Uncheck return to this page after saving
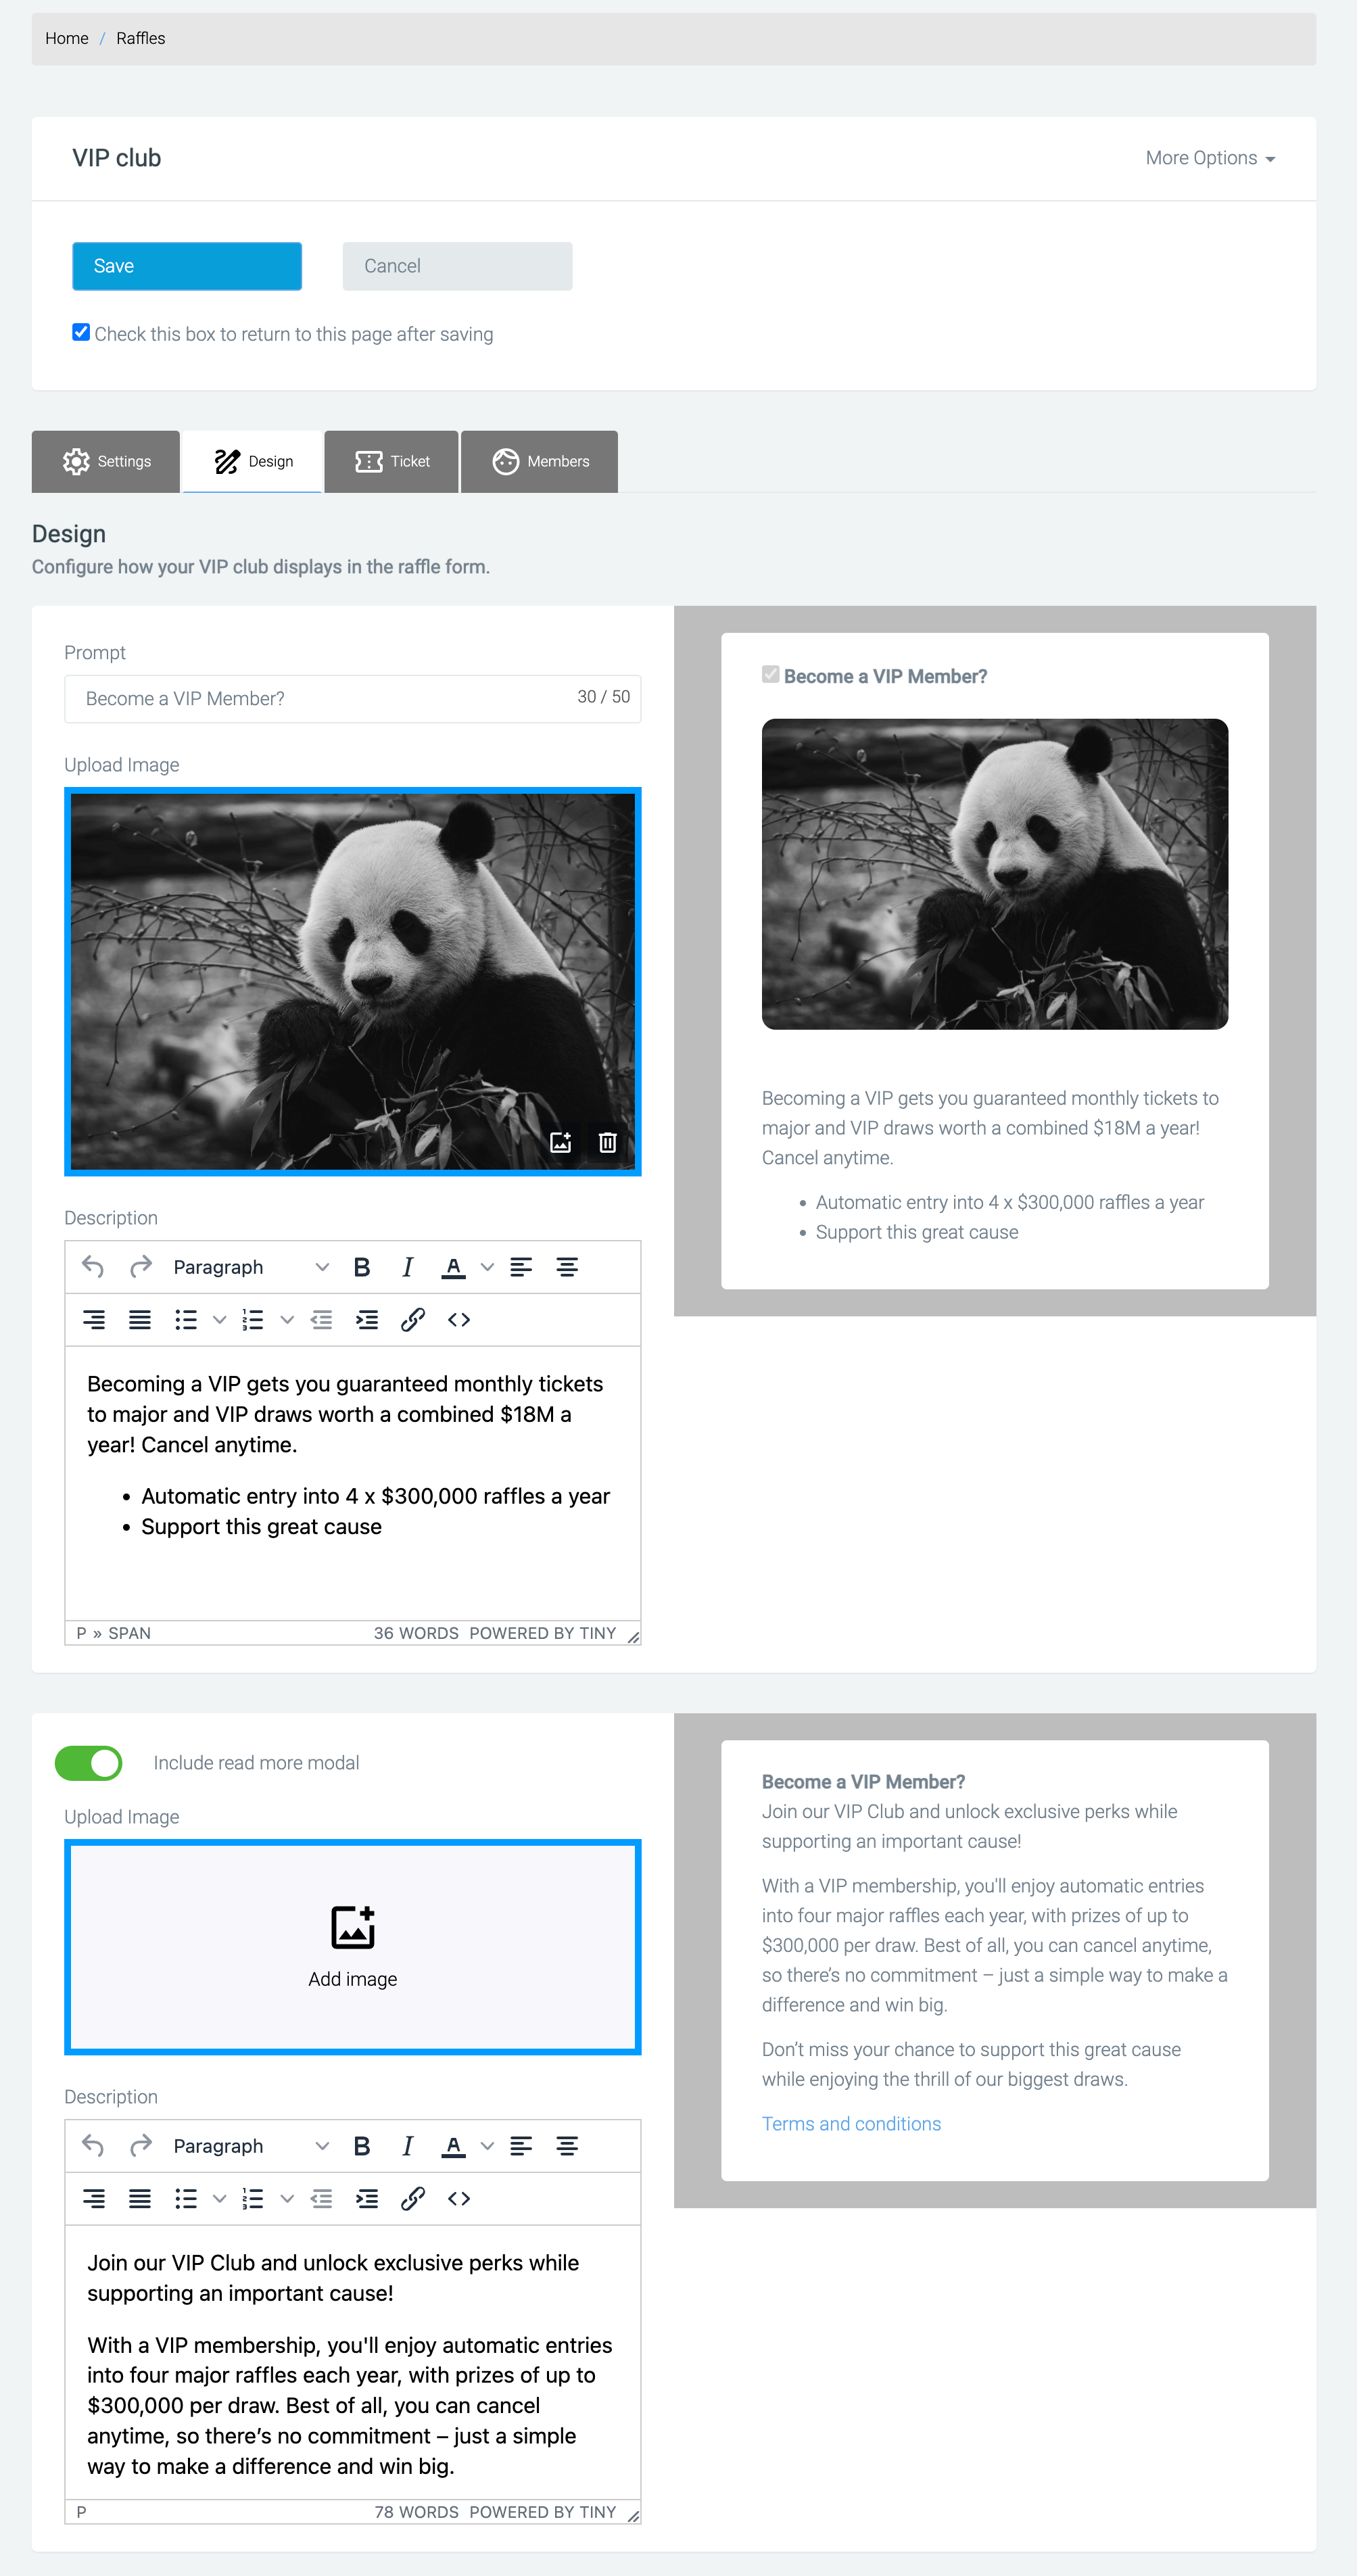This screenshot has height=2576, width=1357. coord(81,332)
